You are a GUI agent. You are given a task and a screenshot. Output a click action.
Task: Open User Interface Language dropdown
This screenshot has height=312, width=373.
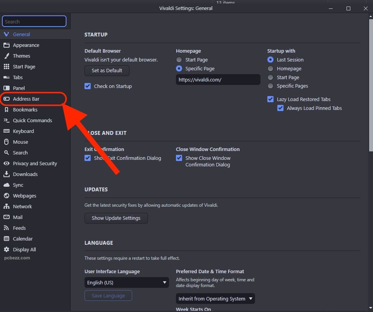click(126, 282)
